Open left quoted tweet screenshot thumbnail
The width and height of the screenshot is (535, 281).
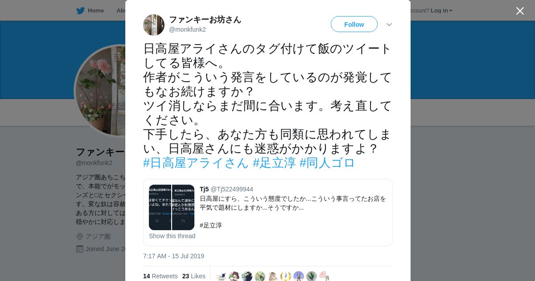click(x=160, y=207)
